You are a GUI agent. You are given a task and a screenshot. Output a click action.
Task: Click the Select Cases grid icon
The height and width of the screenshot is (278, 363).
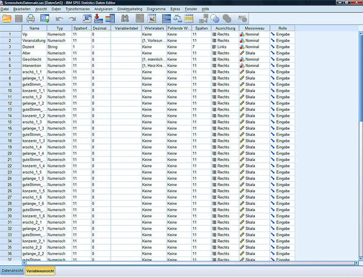pos(189,19)
